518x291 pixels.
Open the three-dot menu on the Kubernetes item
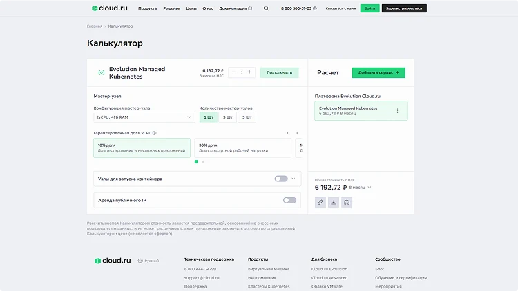click(x=397, y=111)
